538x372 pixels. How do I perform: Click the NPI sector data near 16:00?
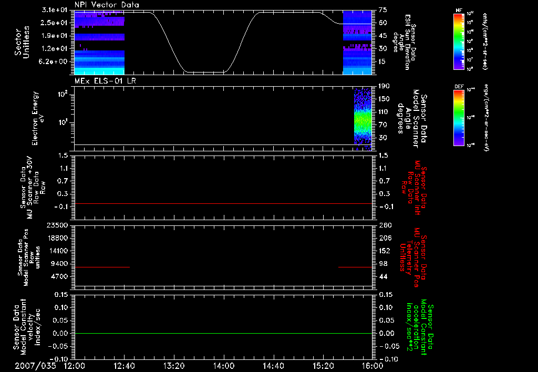click(x=357, y=43)
